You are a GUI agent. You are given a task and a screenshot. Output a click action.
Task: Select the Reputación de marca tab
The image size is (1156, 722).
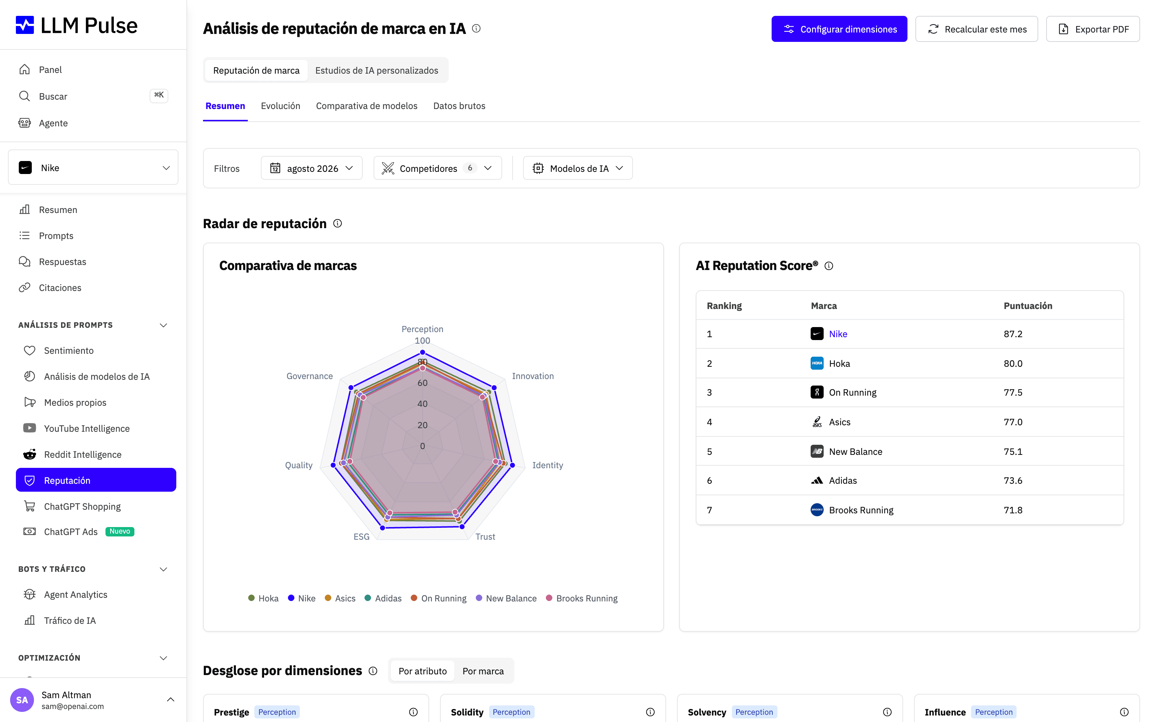pos(256,70)
